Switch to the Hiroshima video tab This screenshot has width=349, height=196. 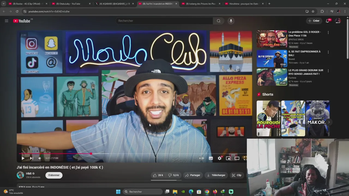click(x=244, y=4)
